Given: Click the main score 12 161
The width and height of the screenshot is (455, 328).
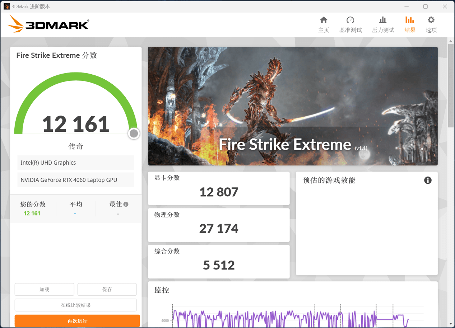Looking at the screenshot, I should (76, 124).
